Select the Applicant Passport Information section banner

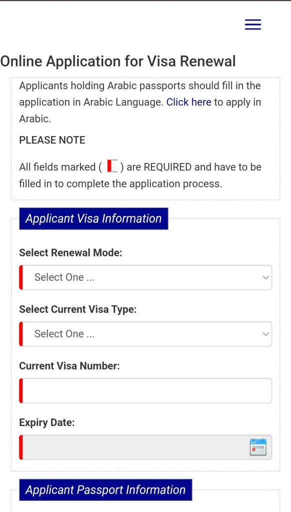coord(105,490)
